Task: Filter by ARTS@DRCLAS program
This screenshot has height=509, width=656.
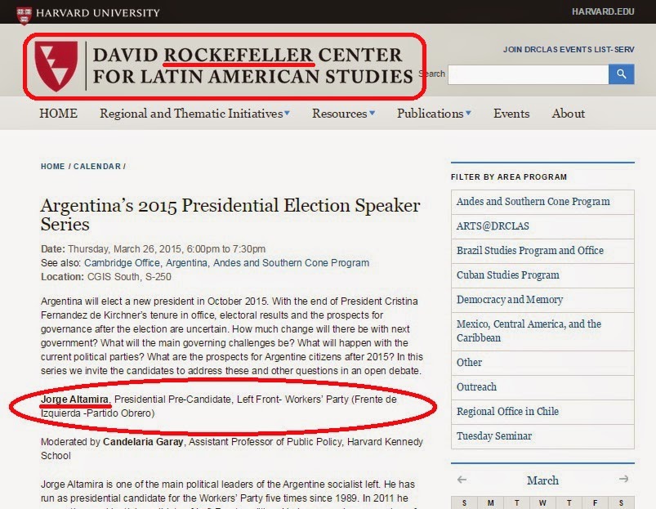Action: tap(542, 226)
